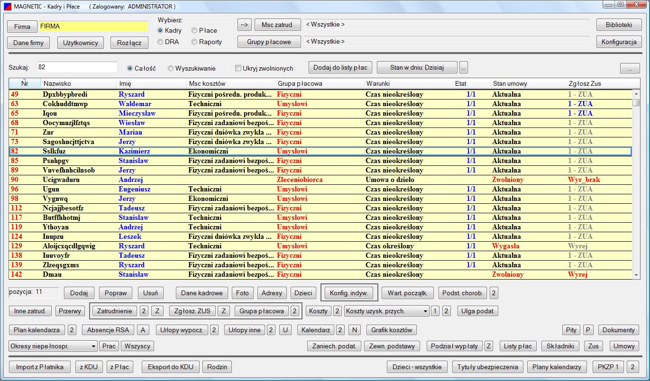Image resolution: width=650 pixels, height=381 pixels.
Task: Select the DRA radio button
Action: pyautogui.click(x=160, y=42)
